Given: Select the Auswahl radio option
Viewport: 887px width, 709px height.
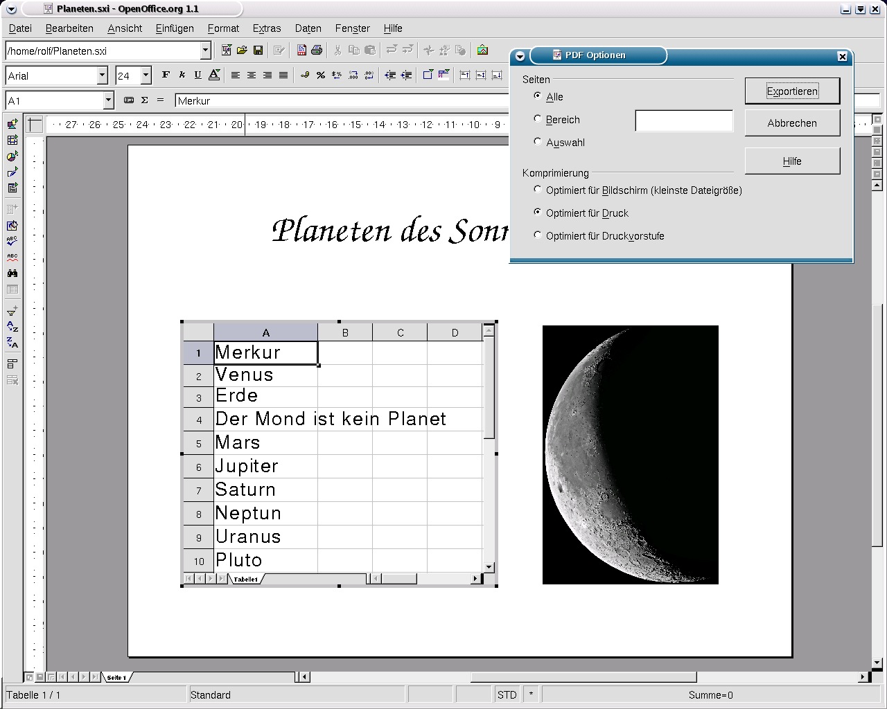Looking at the screenshot, I should click(x=538, y=142).
